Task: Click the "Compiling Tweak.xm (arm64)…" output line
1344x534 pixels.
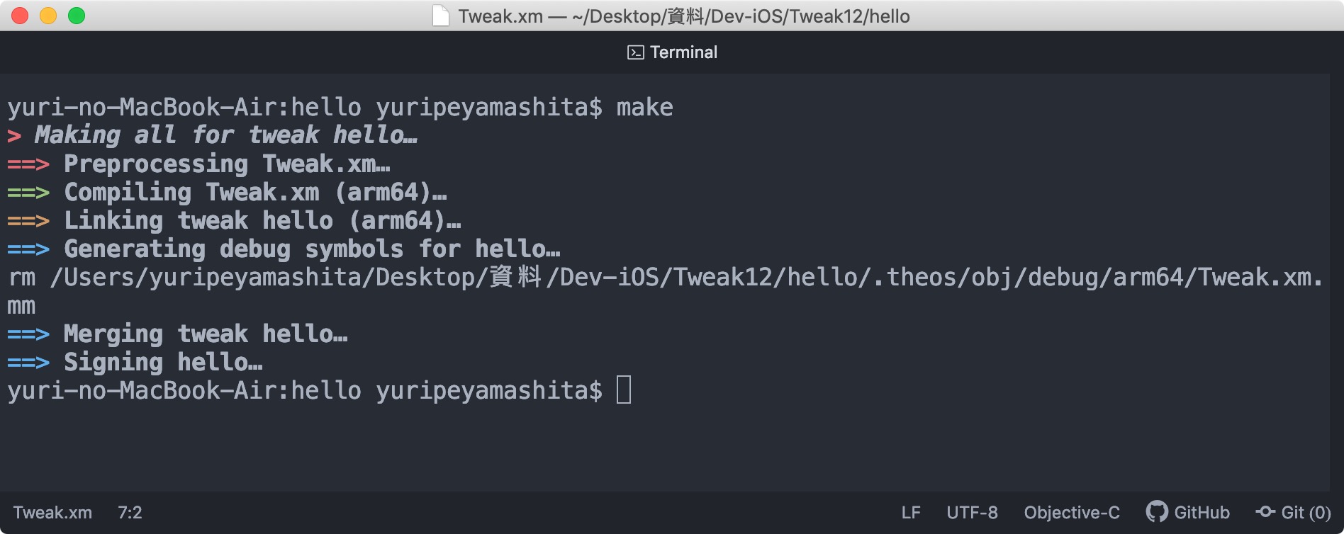Action: [255, 192]
